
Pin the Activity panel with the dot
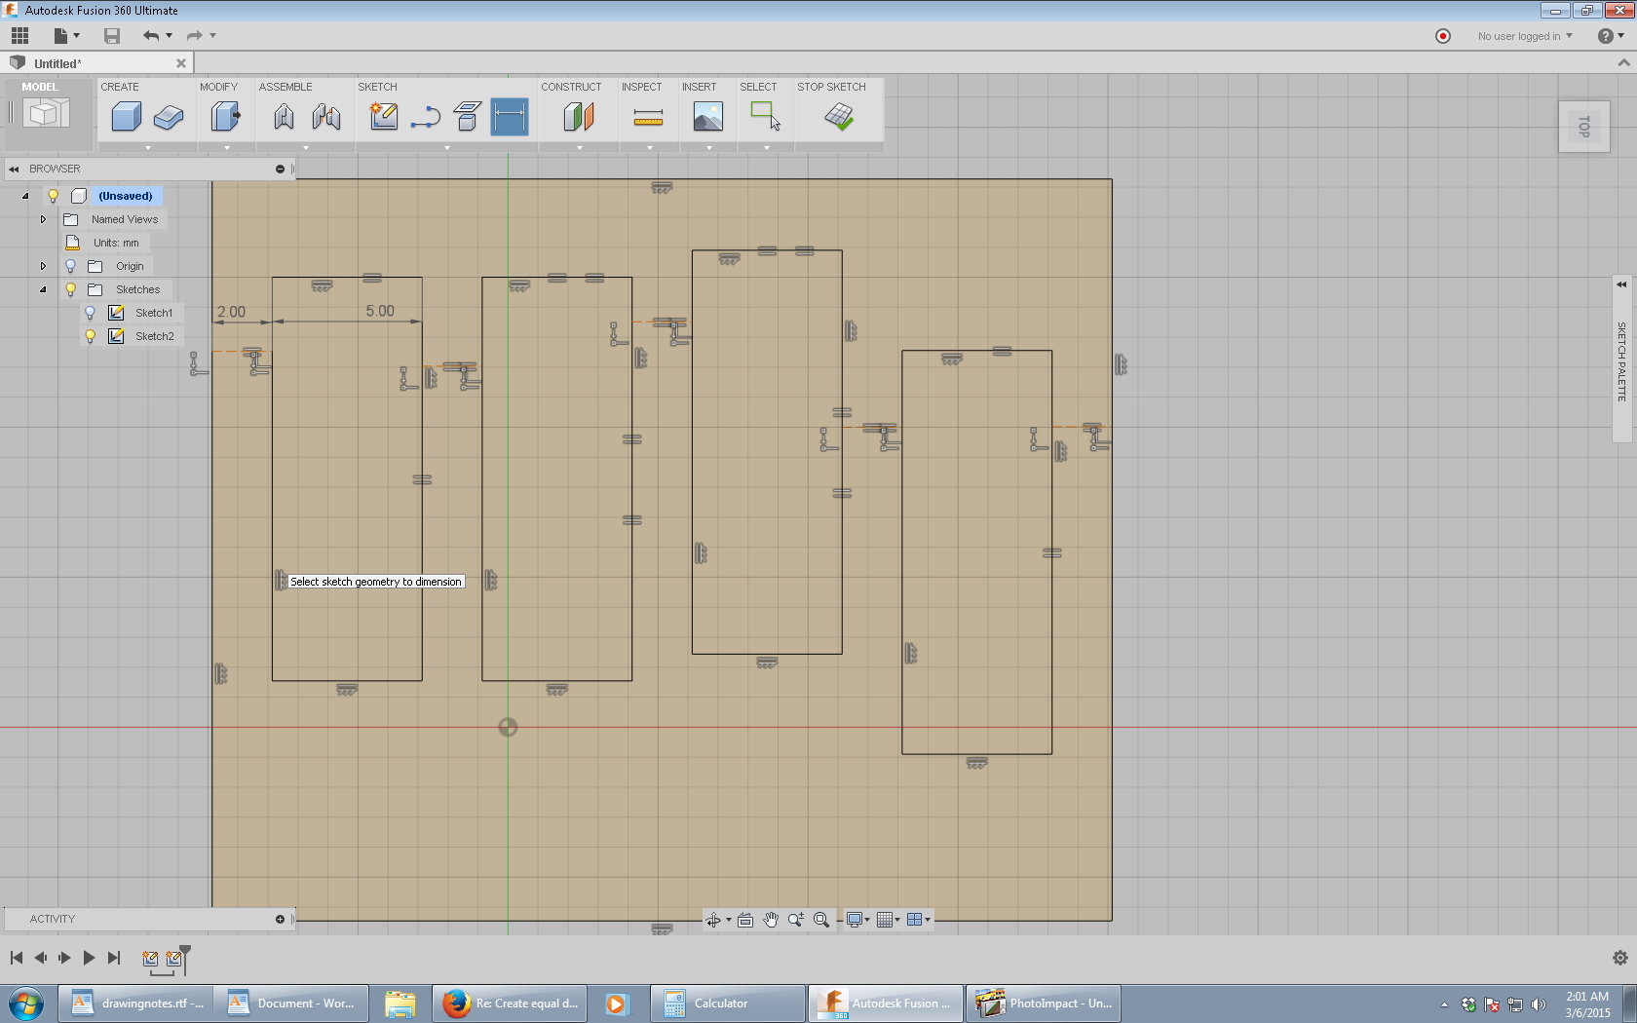280,919
